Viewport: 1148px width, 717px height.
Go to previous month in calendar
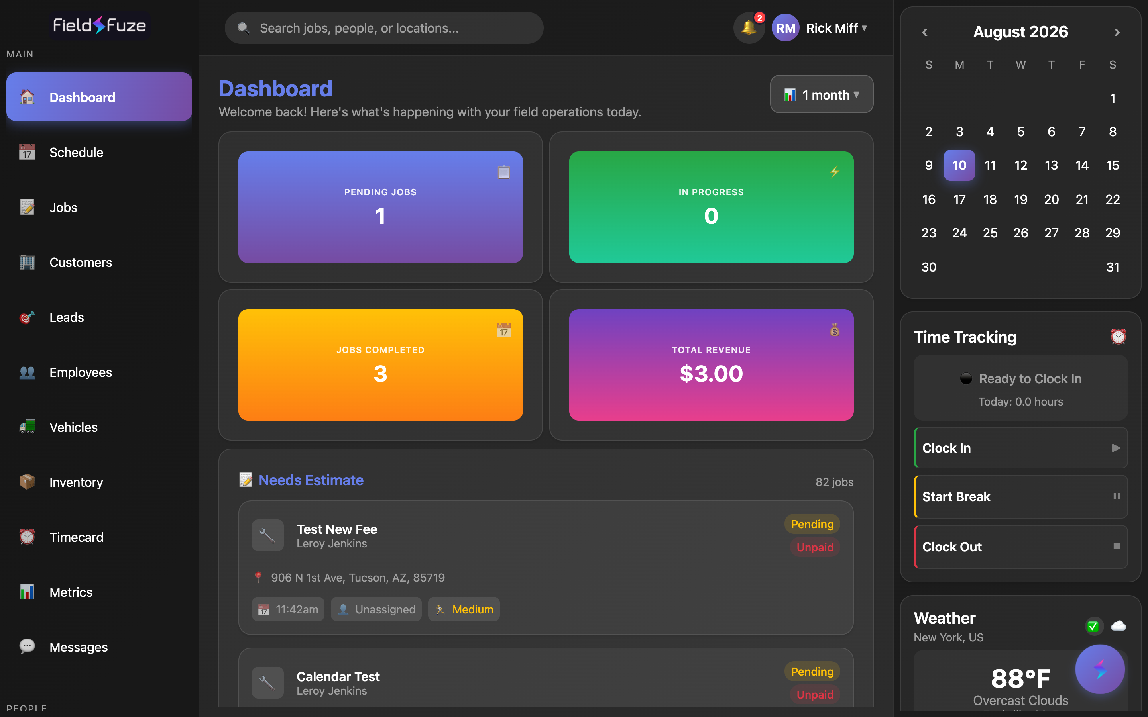pyautogui.click(x=924, y=32)
